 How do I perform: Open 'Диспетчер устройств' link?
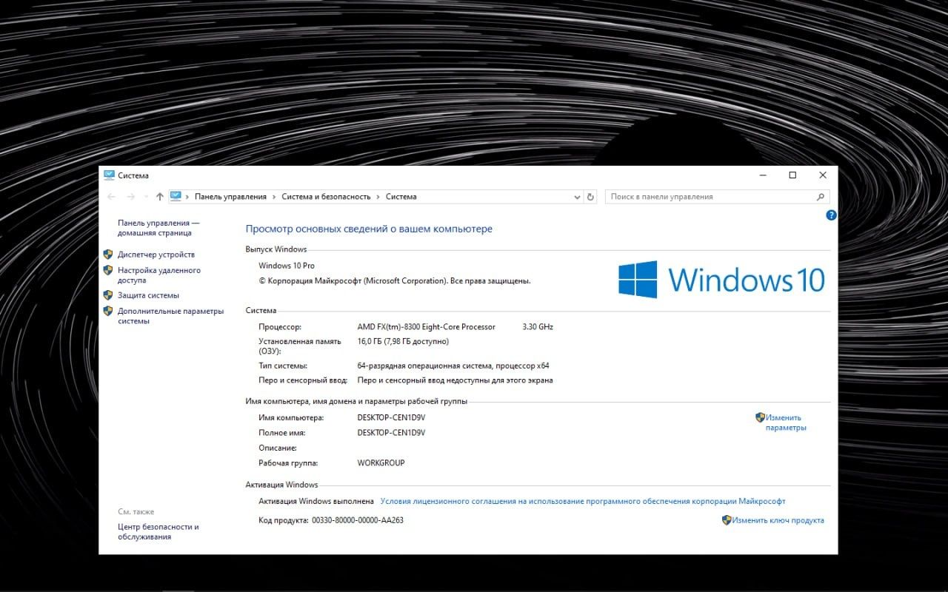(156, 255)
